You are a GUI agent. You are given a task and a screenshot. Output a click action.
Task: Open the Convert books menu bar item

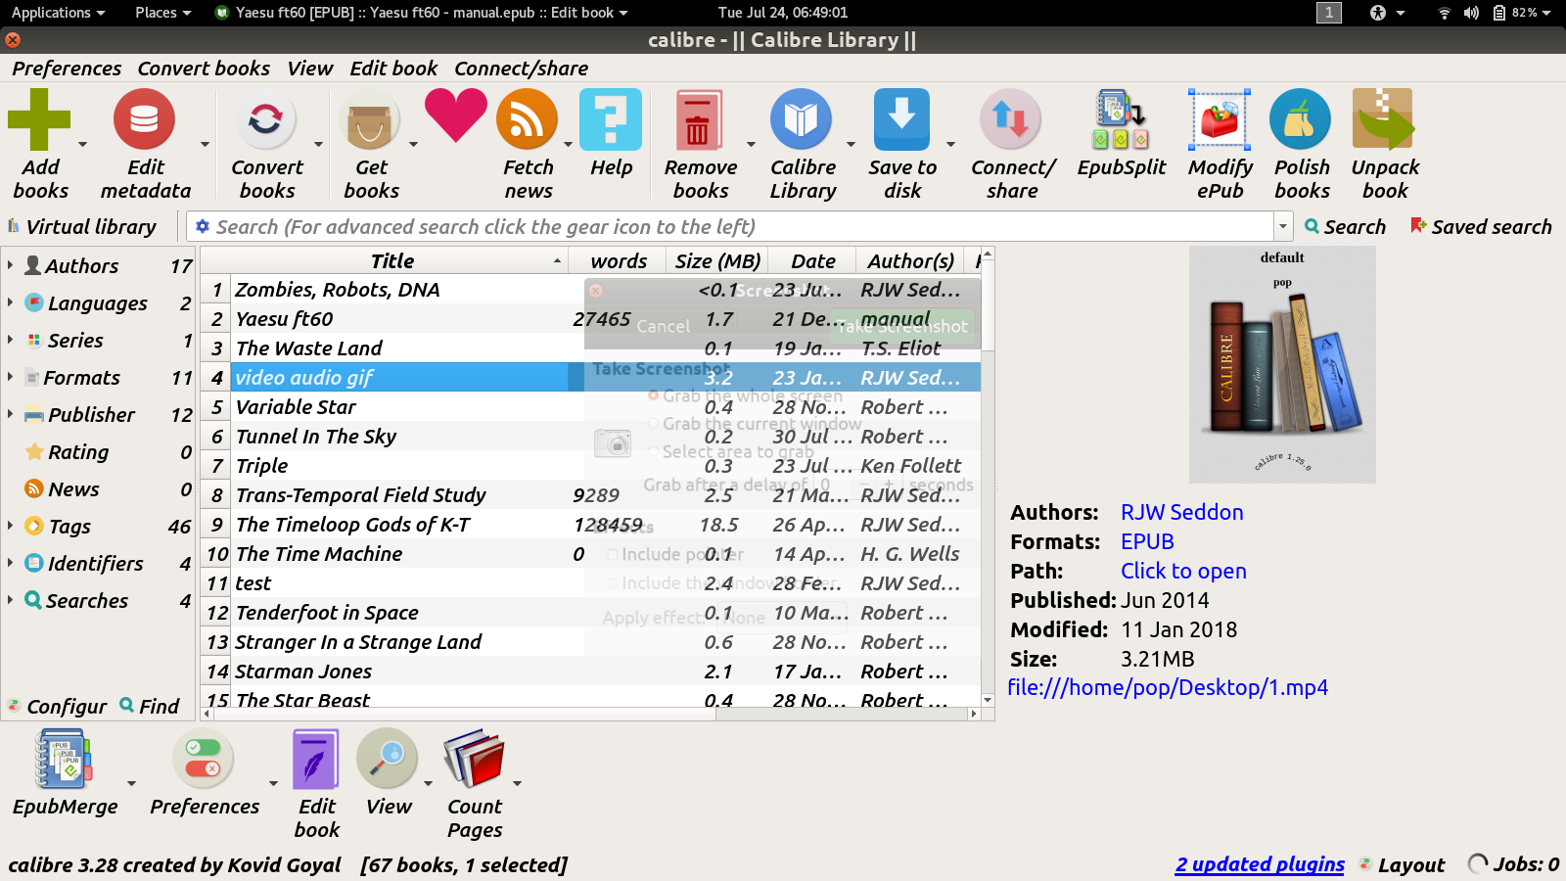tap(204, 69)
